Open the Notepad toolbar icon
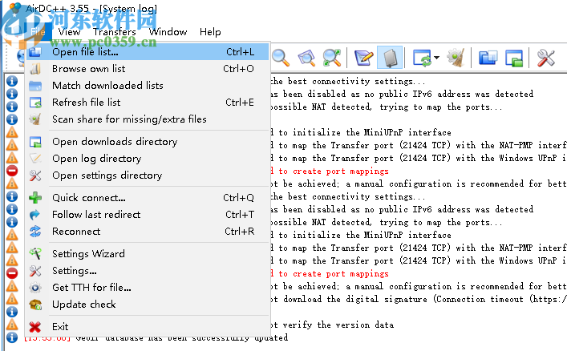This screenshot has height=351, width=567. [x=364, y=58]
